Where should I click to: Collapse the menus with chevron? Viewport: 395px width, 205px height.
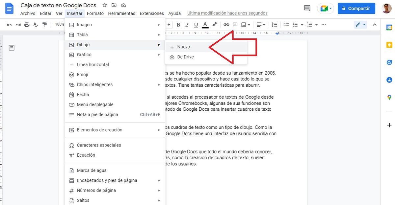(374, 25)
